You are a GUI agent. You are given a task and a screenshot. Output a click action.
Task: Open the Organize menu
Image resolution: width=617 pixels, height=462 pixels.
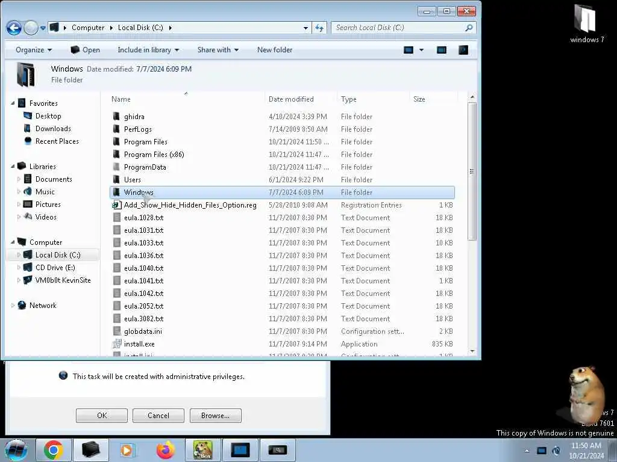pyautogui.click(x=34, y=50)
